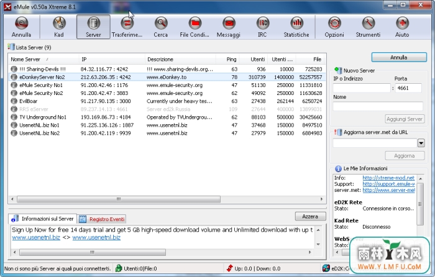Click the Nome input field
The height and width of the screenshot is (277, 435).
click(x=378, y=106)
